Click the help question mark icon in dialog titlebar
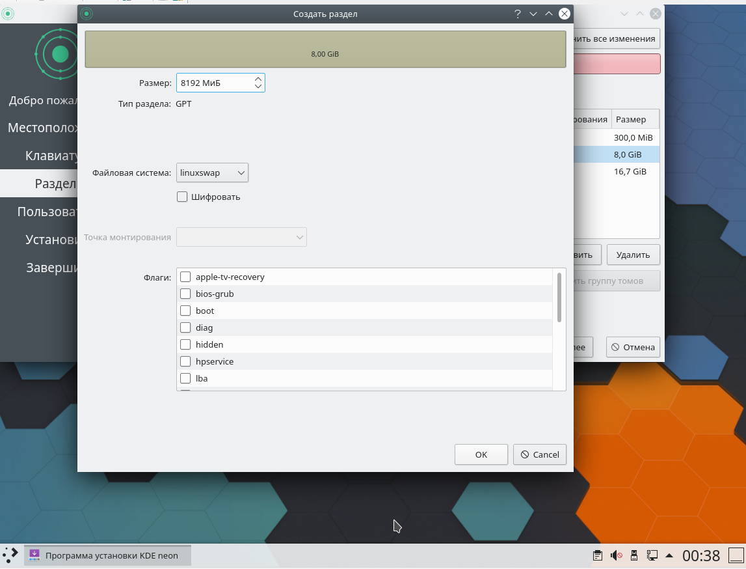Viewport: 746px width, 569px height. point(518,14)
